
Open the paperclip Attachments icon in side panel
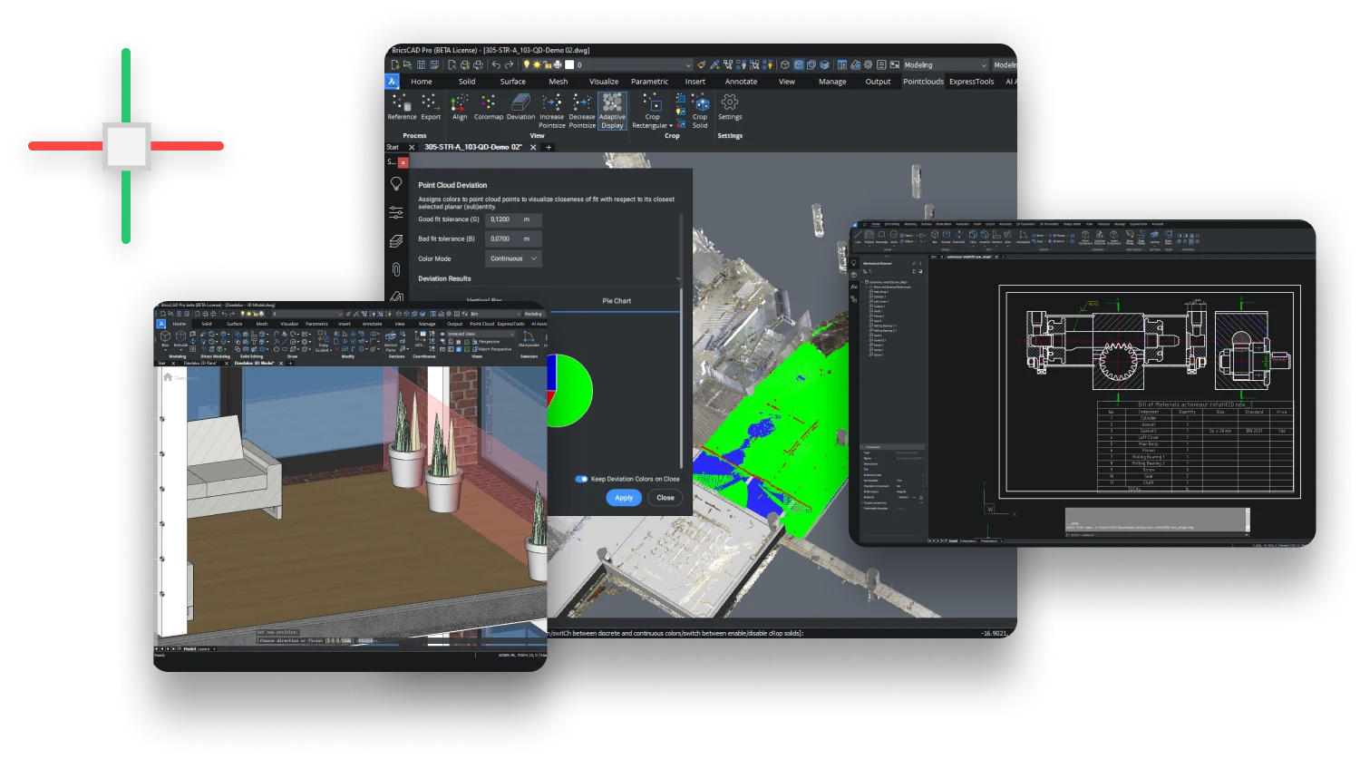pyautogui.click(x=396, y=269)
